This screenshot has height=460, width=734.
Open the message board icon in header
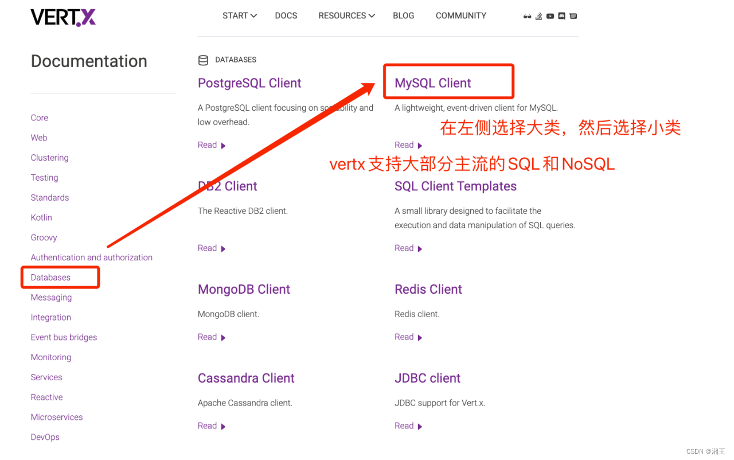(x=573, y=16)
